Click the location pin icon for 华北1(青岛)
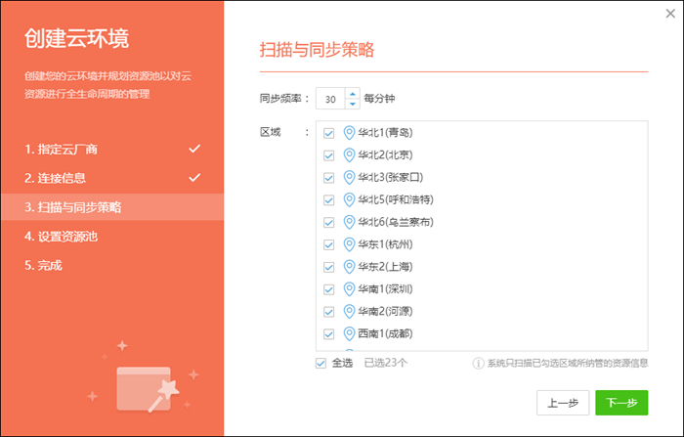This screenshot has width=684, height=437. pos(349,132)
